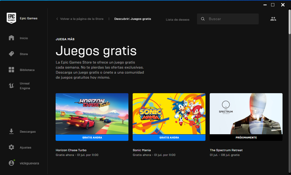The height and width of the screenshot is (175, 291).
Task: Click the Horizon Chase Turbo title text
Action: point(71,150)
